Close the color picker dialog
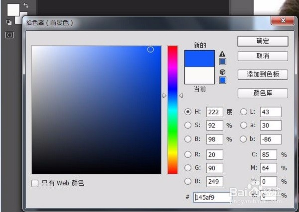This screenshot has width=299, height=212. 283,20
